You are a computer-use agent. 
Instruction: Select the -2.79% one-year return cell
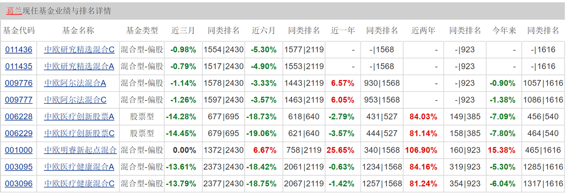[x=343, y=117]
